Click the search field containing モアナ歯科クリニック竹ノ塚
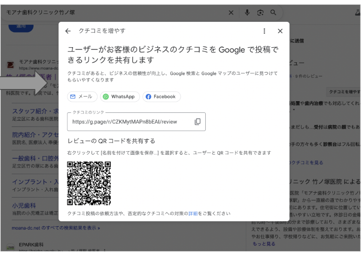This screenshot has height=253, width=361. (112, 13)
